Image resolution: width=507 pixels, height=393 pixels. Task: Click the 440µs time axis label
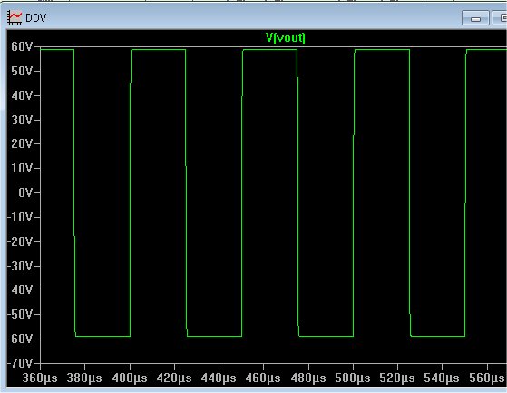(219, 378)
